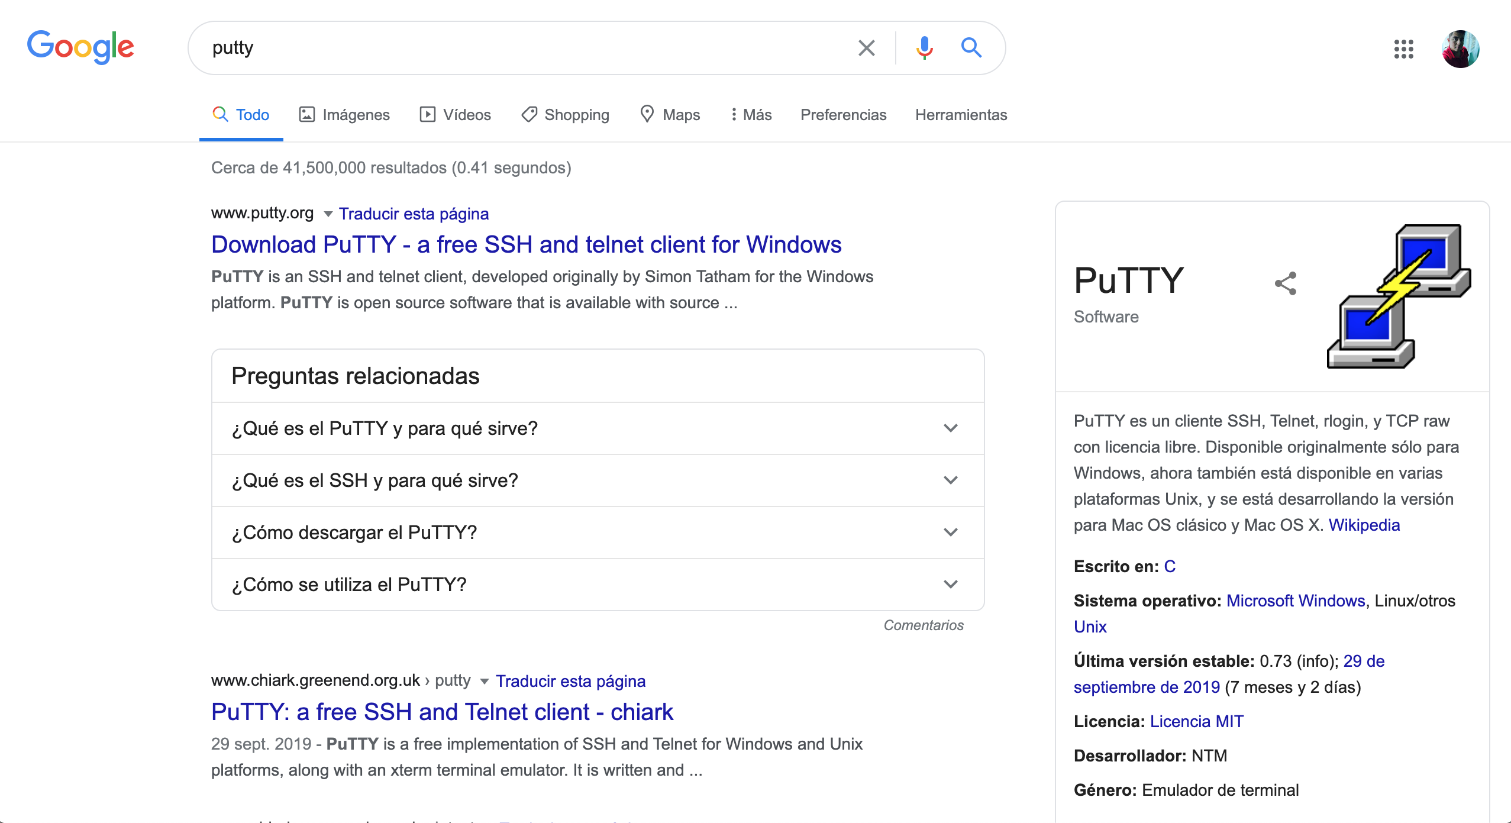The image size is (1511, 823).
Task: Click the Desarrollador: NTM row
Action: point(1150,756)
